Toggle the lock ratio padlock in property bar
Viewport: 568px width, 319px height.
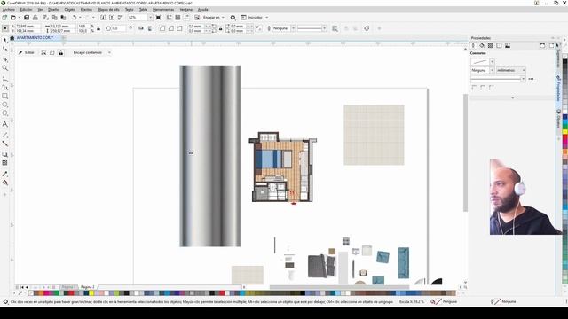[x=99, y=28]
